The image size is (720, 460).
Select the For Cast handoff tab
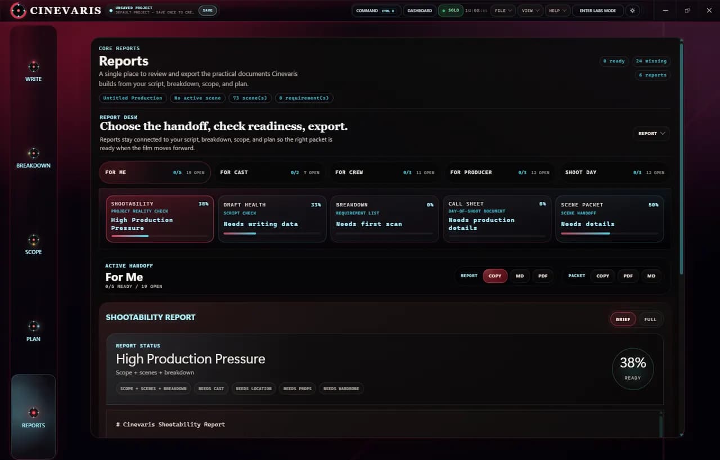(269, 172)
